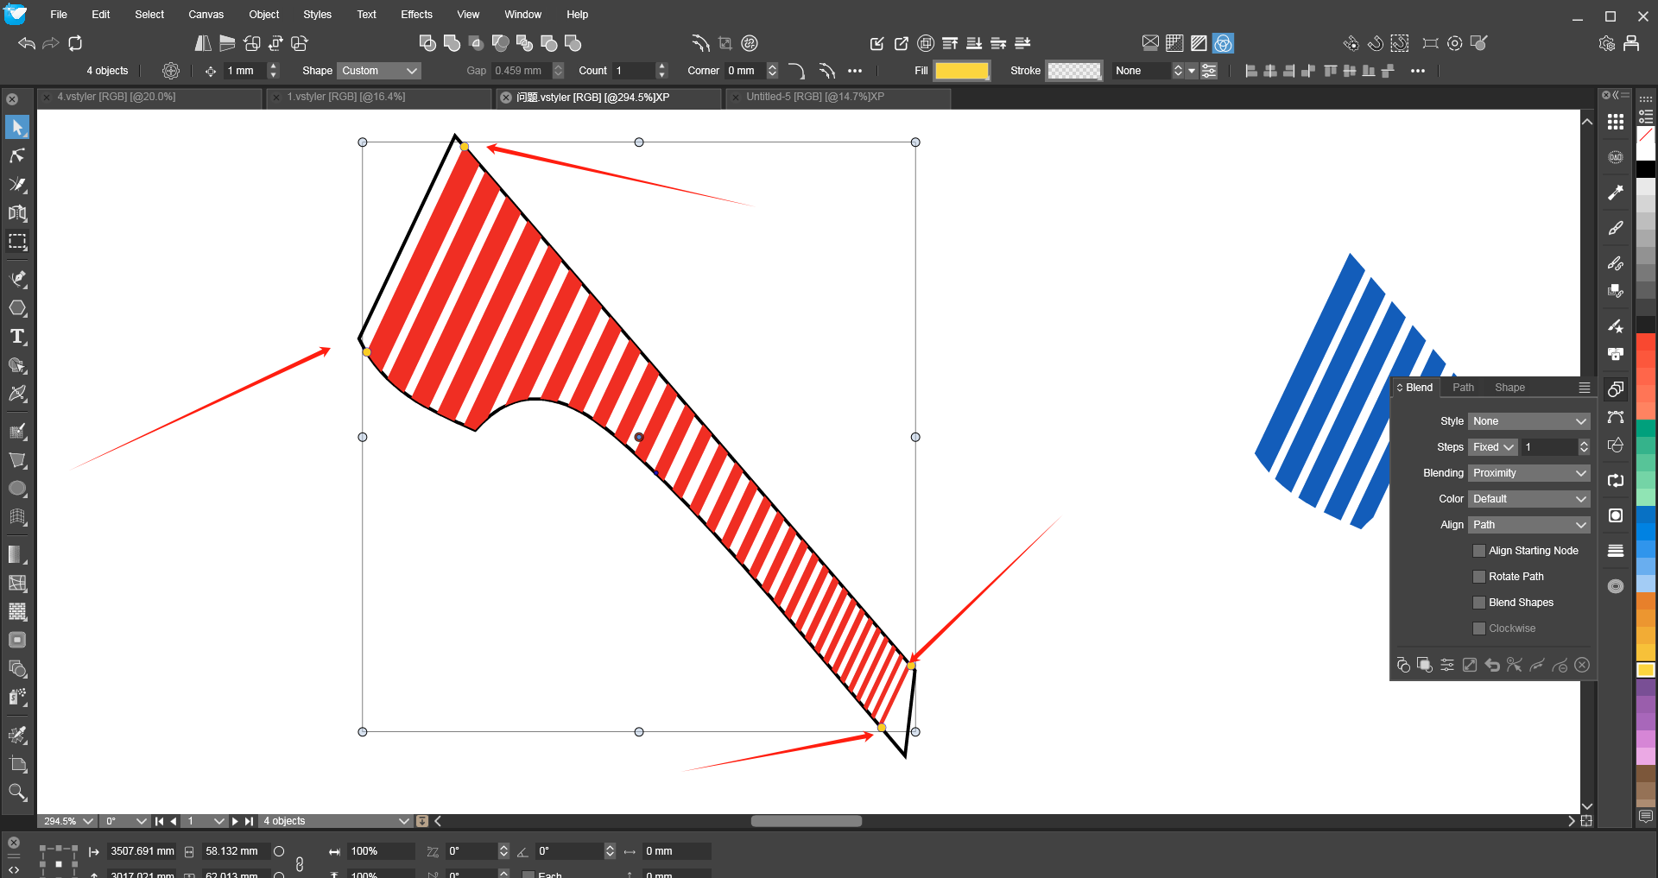Select the Eyedropper tool in right sidebar
The image size is (1658, 878).
tap(1616, 192)
